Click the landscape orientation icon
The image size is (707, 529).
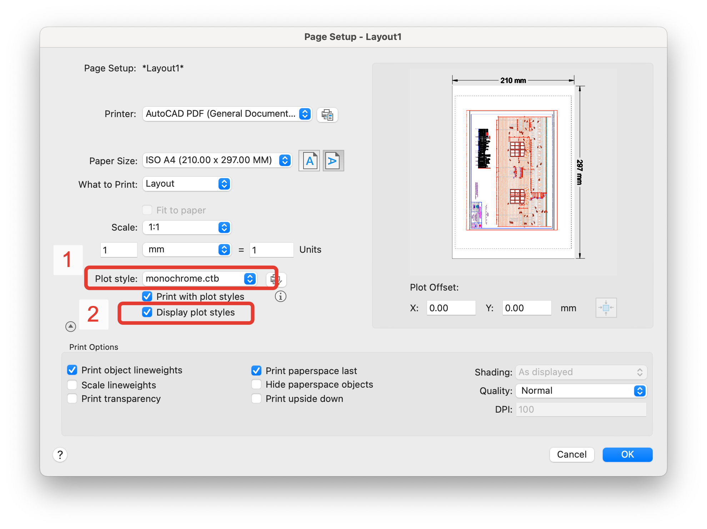click(332, 161)
